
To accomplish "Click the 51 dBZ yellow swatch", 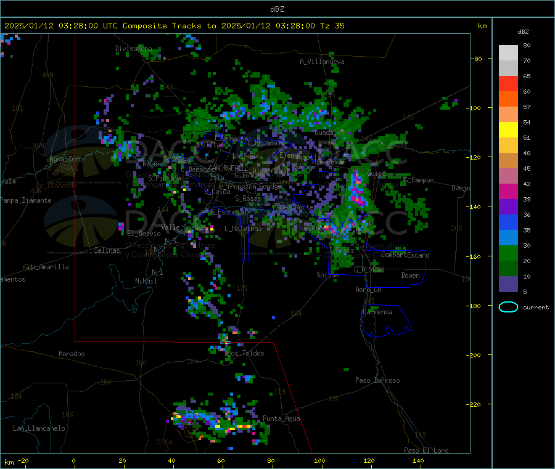I will point(508,130).
